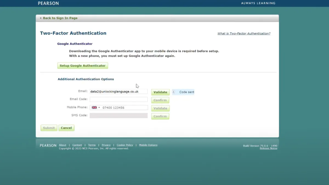
Task: Click Setup Google Authenticator button
Action: 83,66
